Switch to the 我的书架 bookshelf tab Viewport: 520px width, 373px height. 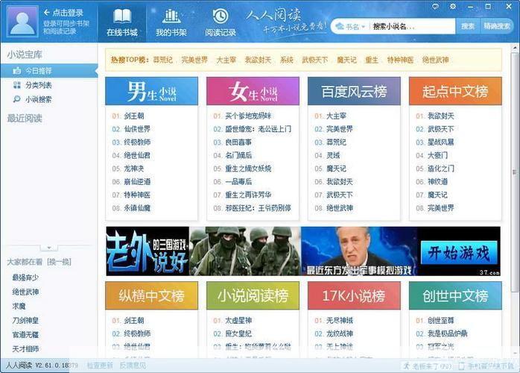[171, 22]
